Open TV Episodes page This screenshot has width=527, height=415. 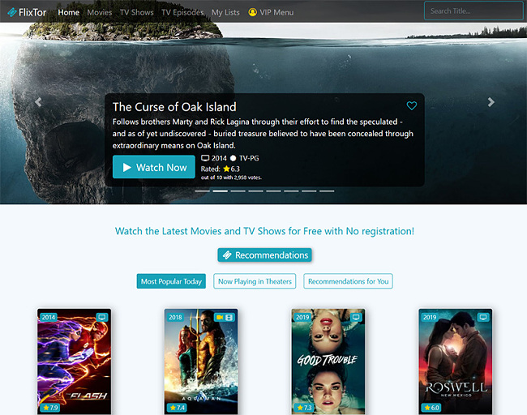tap(182, 12)
